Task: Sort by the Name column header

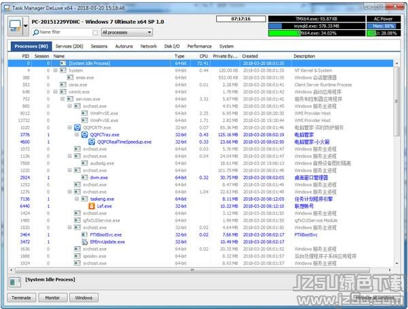Action: click(59, 56)
